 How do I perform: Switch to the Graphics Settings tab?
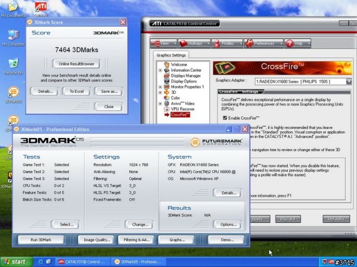tap(171, 55)
